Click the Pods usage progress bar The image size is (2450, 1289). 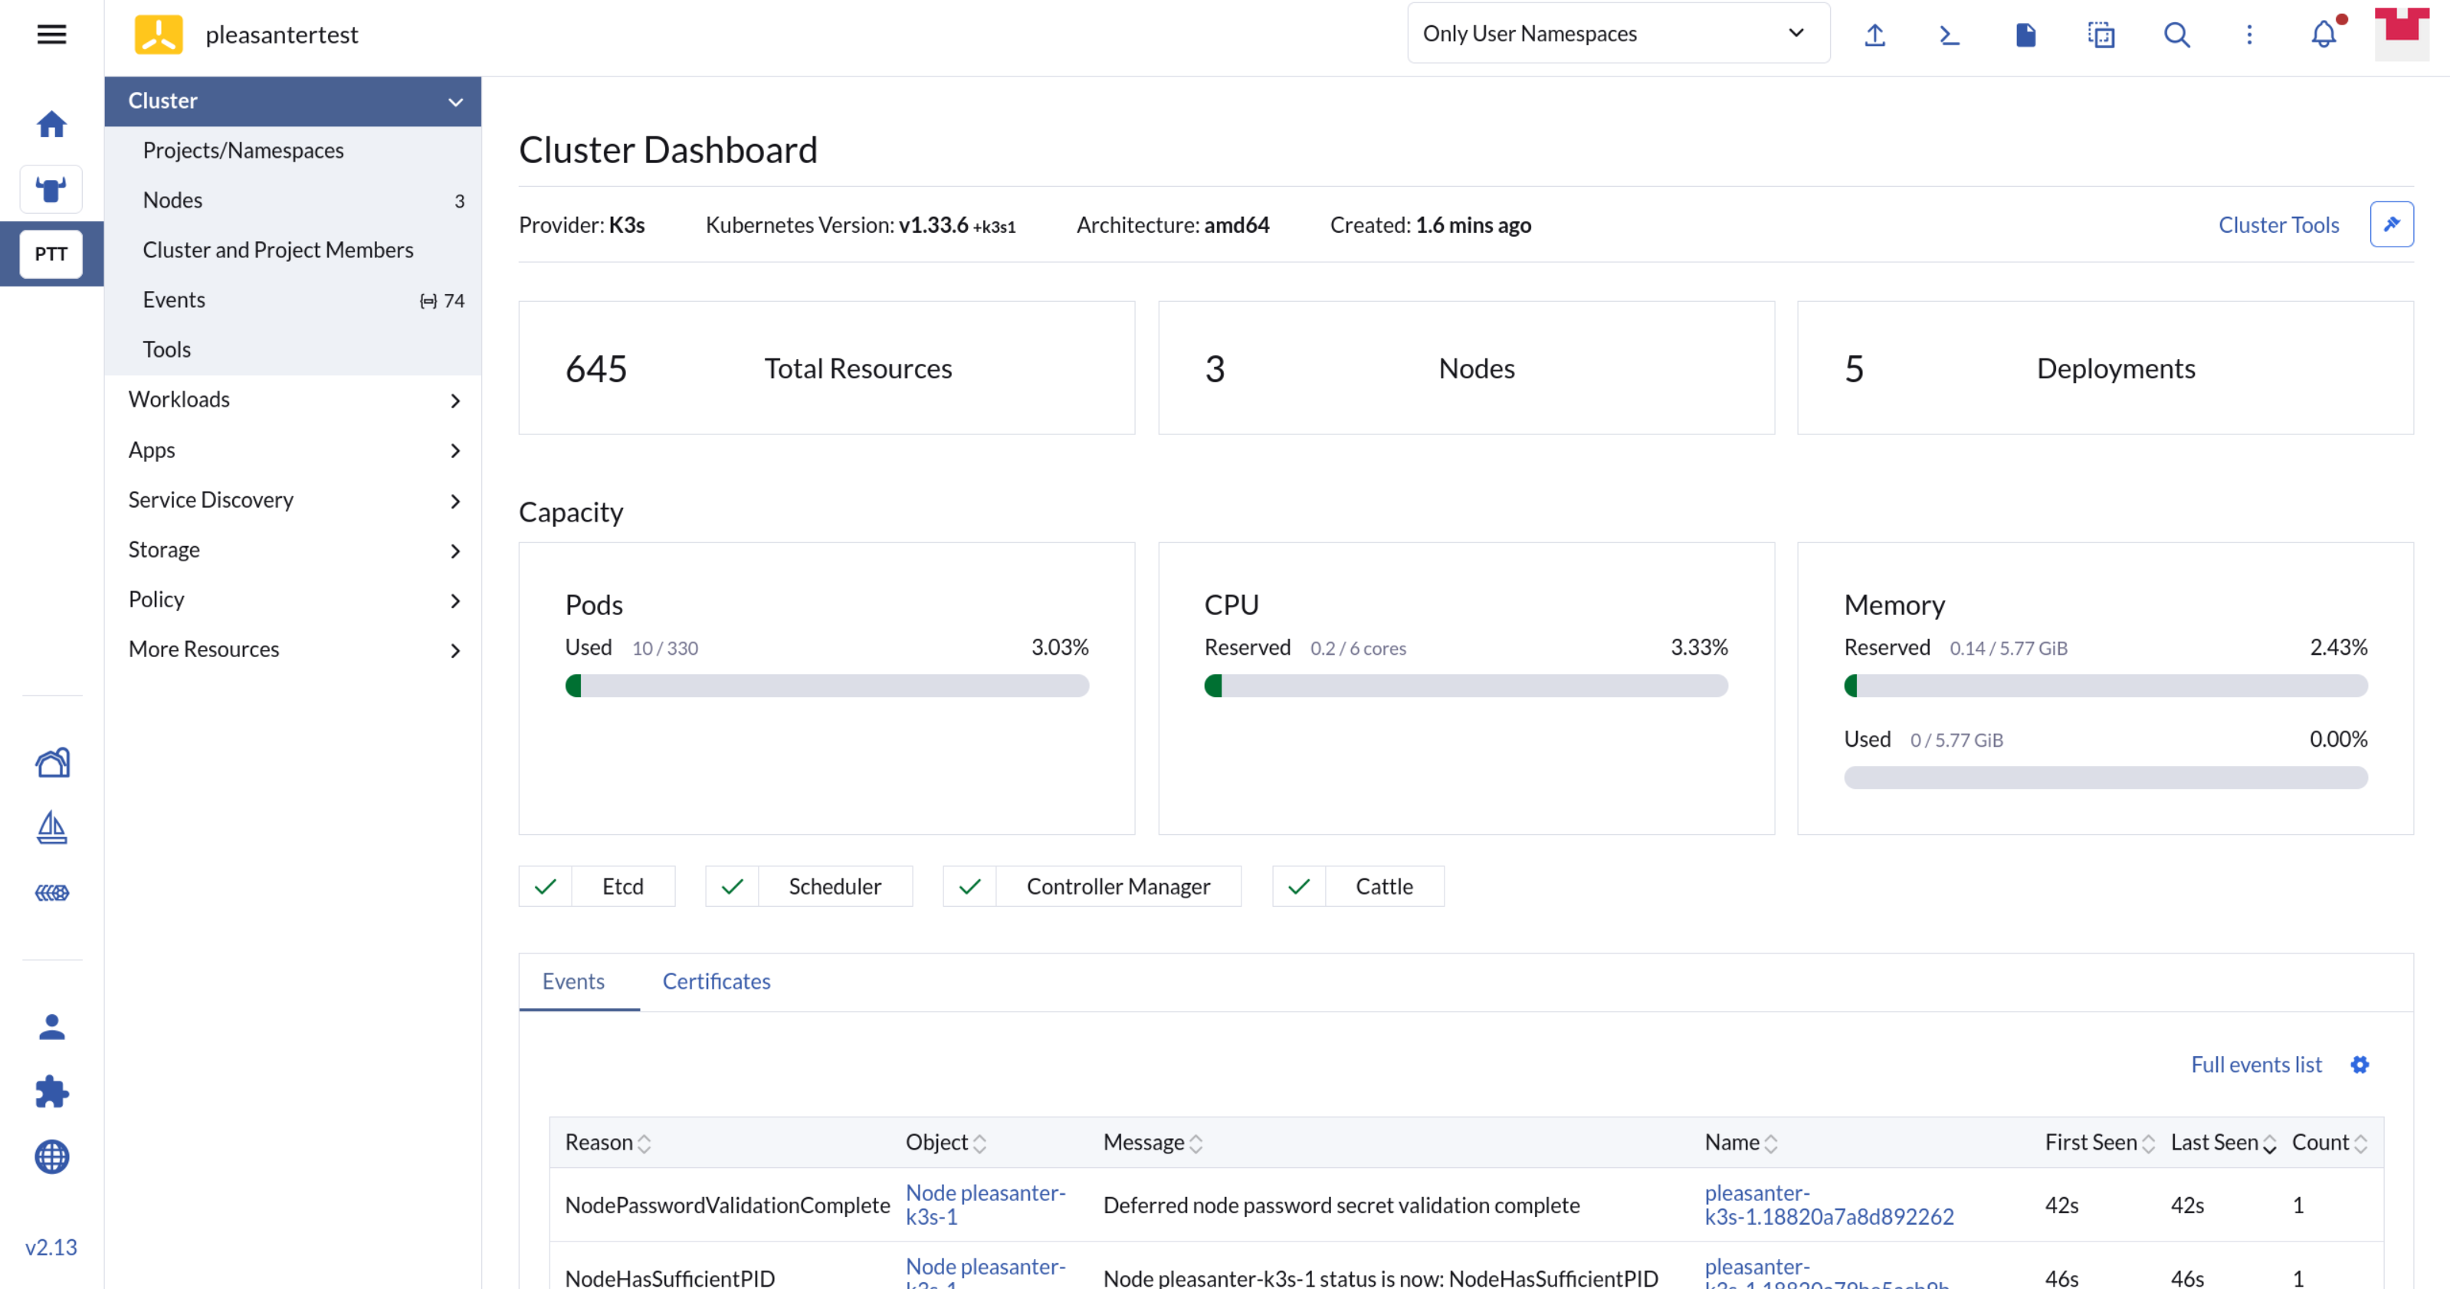coord(826,685)
